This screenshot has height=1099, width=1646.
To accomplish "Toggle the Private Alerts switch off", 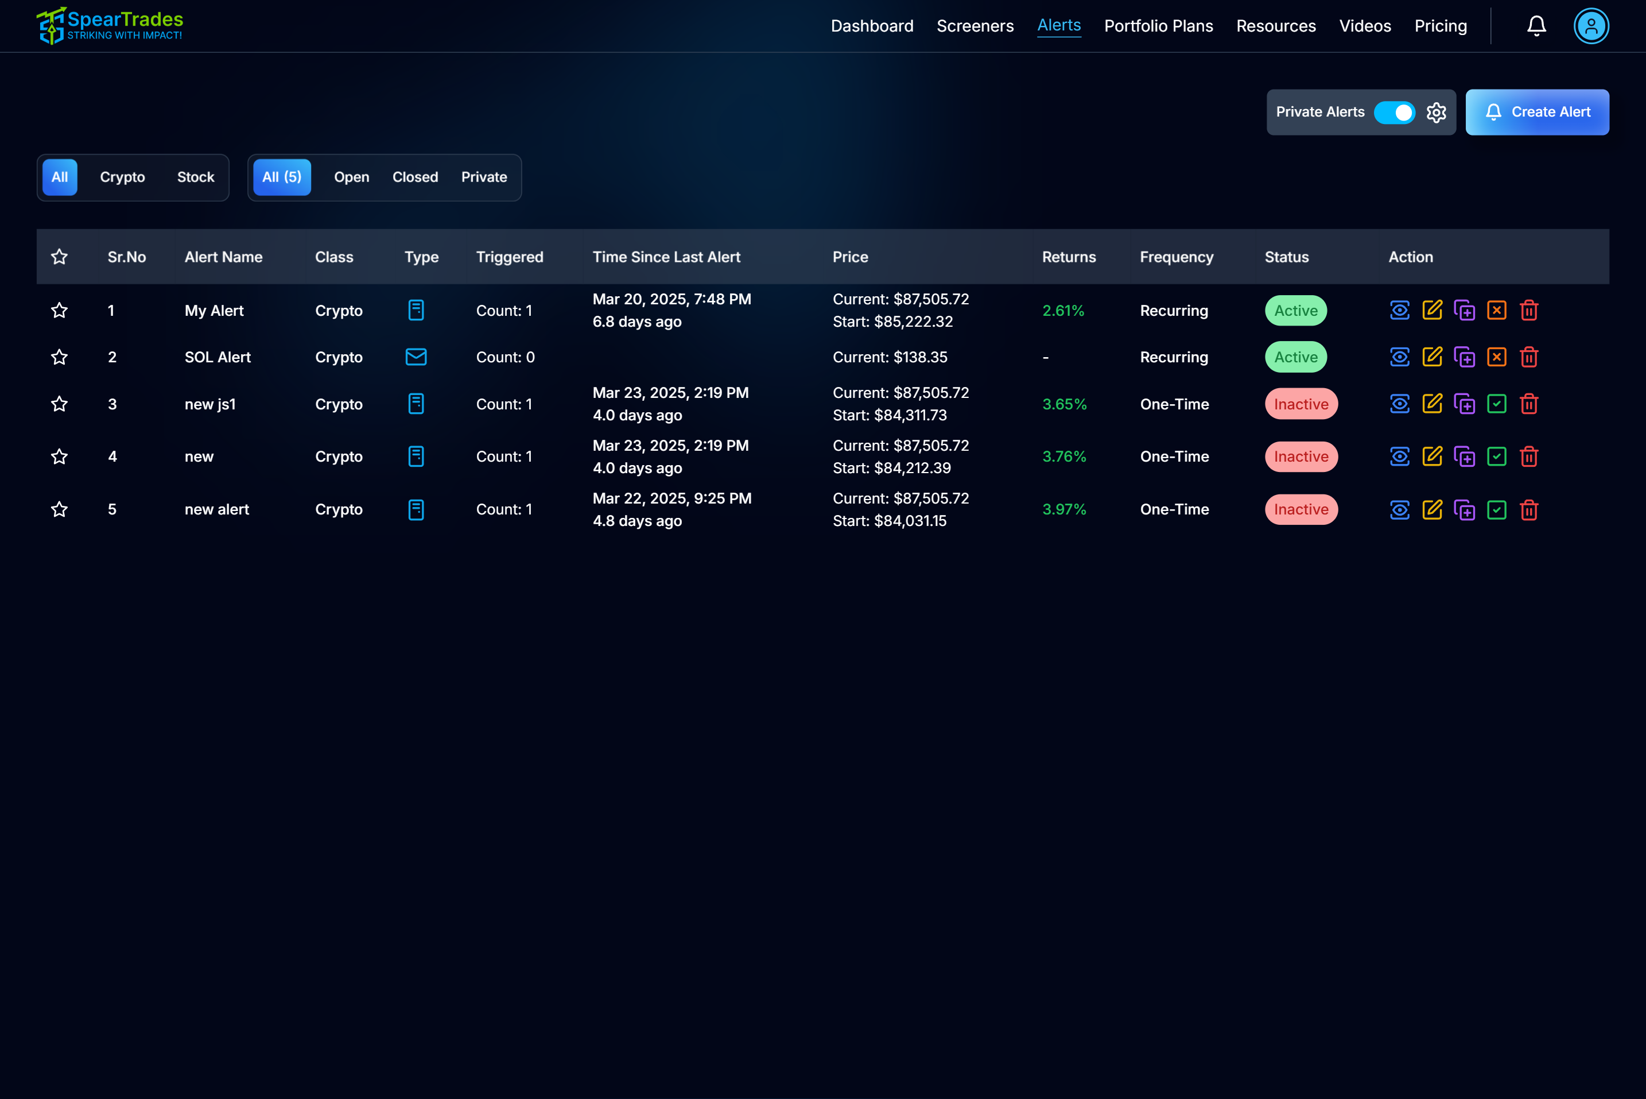I will (x=1395, y=112).
